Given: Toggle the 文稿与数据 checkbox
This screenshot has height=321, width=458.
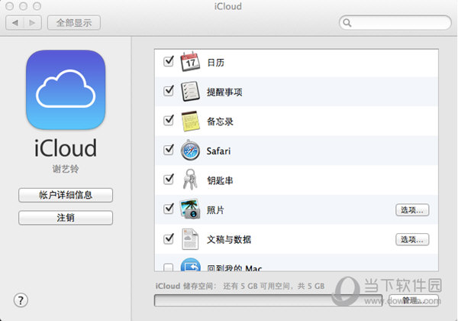Looking at the screenshot, I should [x=169, y=239].
